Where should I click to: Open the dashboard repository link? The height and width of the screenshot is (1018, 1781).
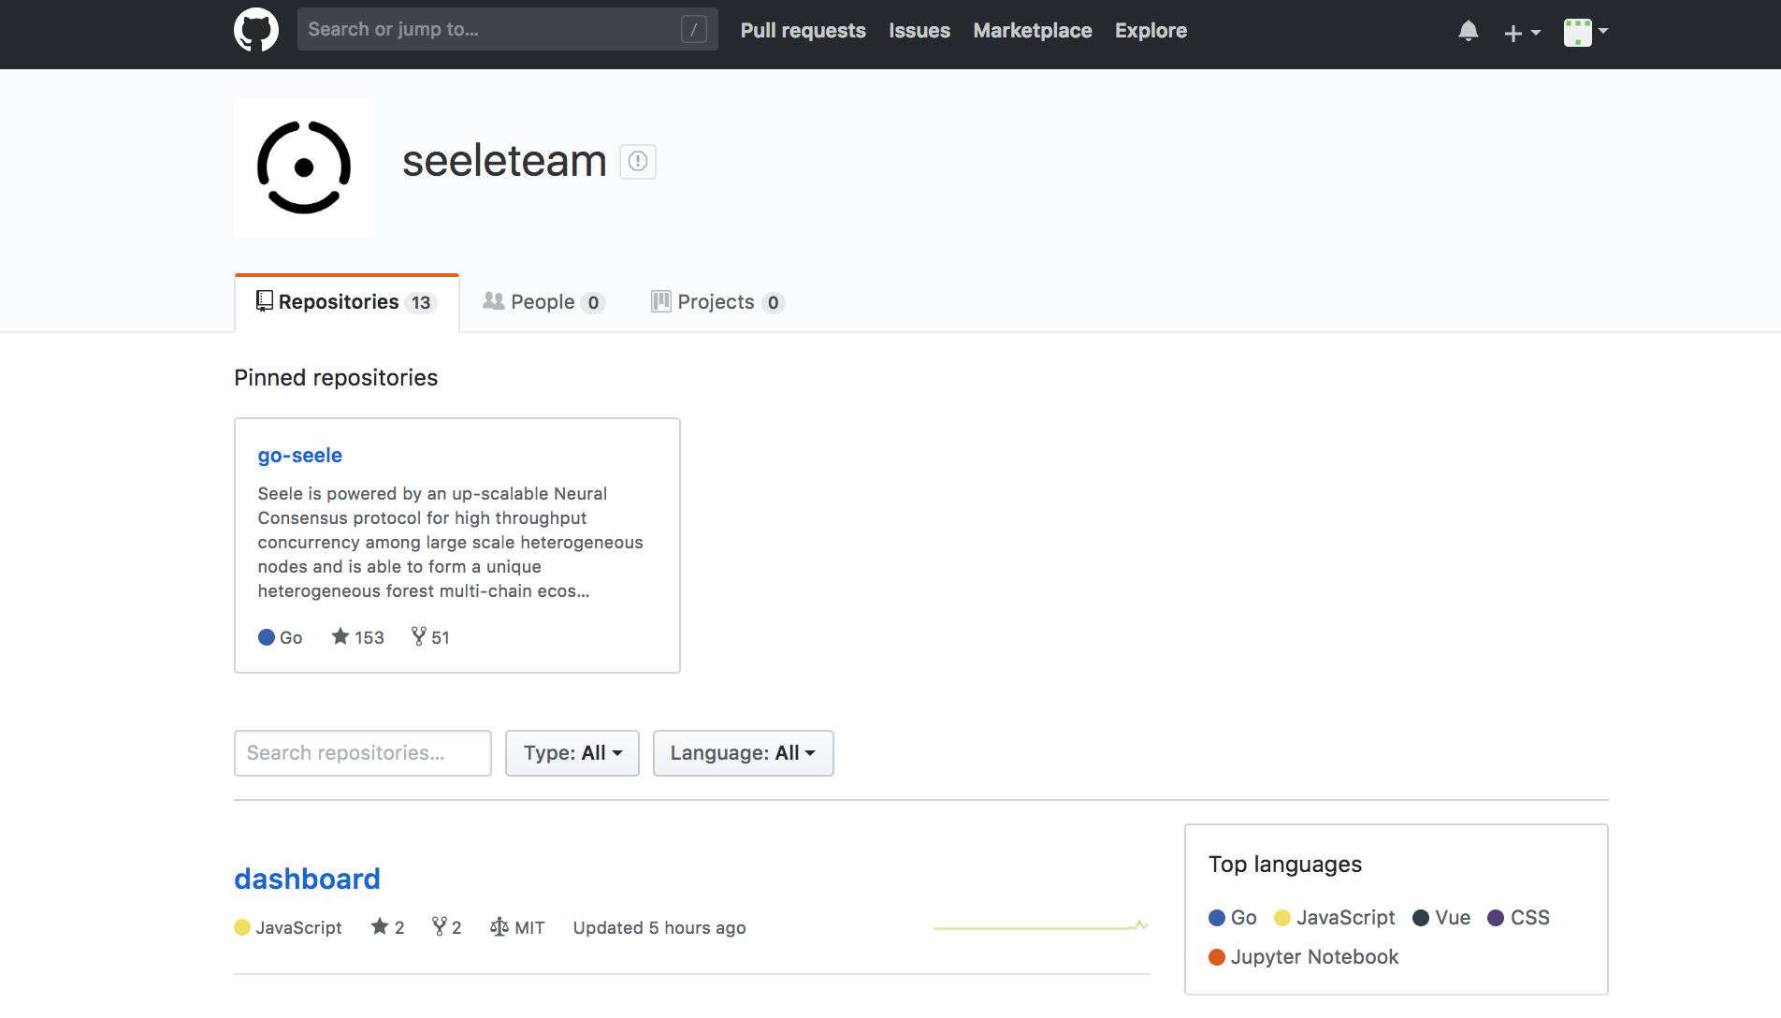[x=307, y=879]
